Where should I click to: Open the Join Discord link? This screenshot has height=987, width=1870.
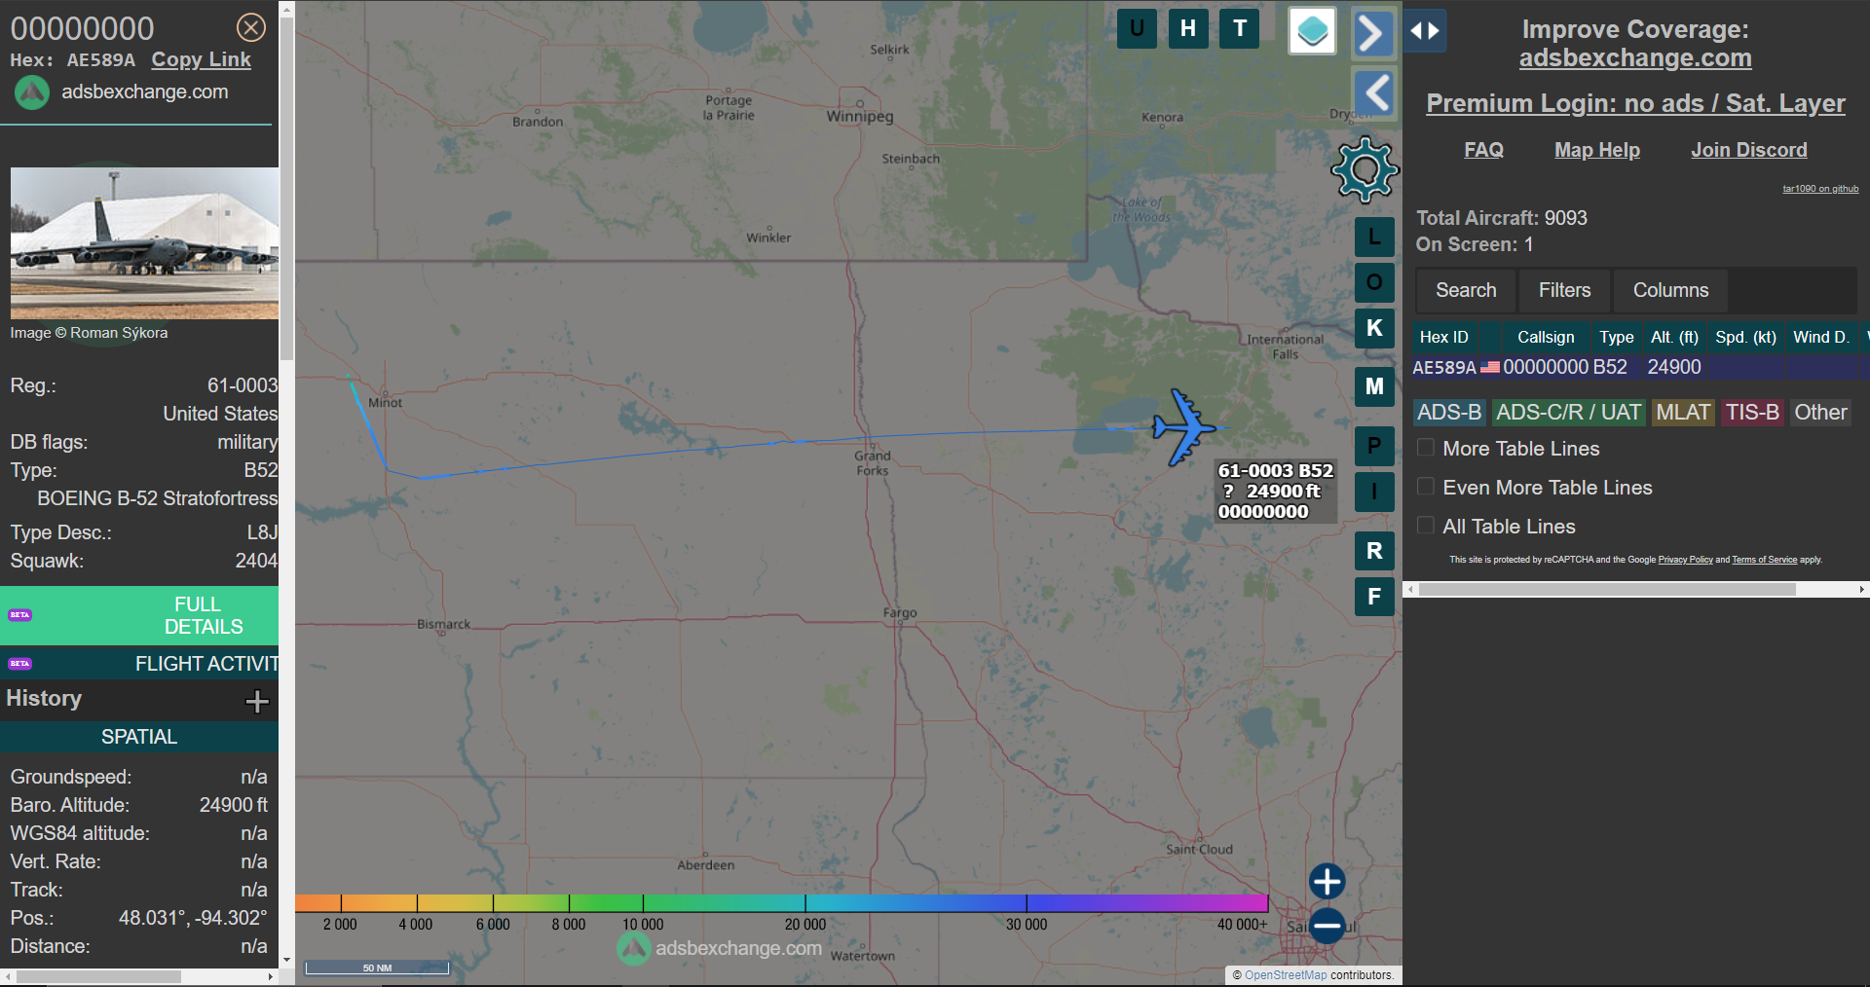1749,150
